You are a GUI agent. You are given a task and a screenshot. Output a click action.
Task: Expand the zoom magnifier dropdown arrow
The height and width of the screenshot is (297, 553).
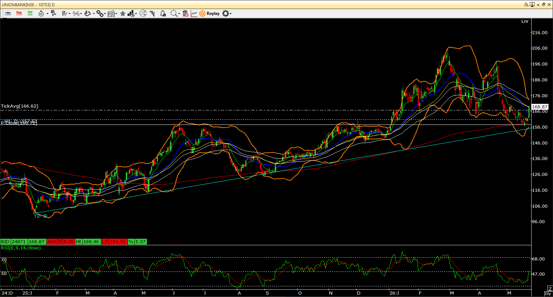179,14
